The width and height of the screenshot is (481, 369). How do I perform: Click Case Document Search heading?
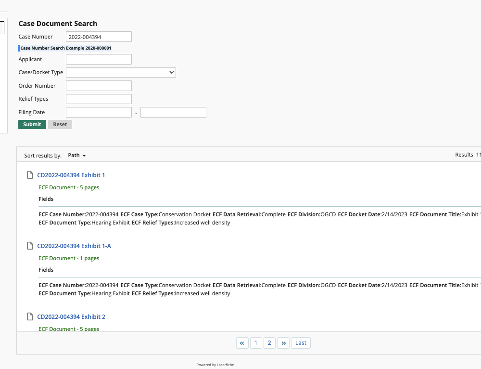[x=58, y=24]
